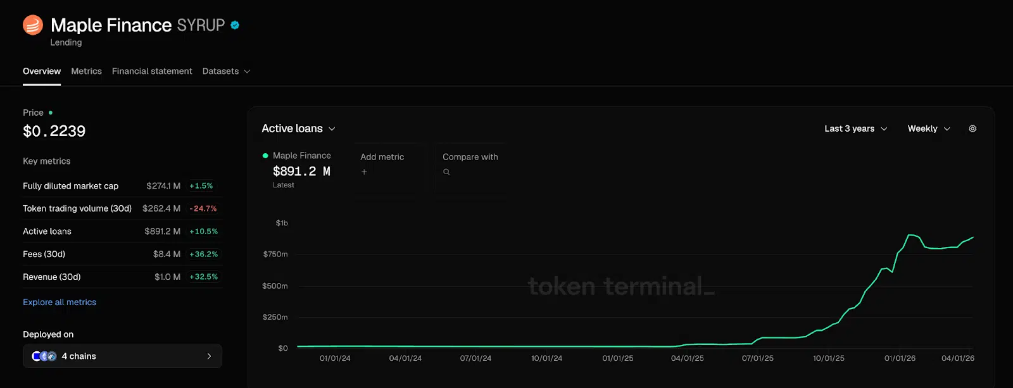This screenshot has width=1013, height=388.
Task: Click the $274.1 M market cap value
Action: [x=163, y=186]
